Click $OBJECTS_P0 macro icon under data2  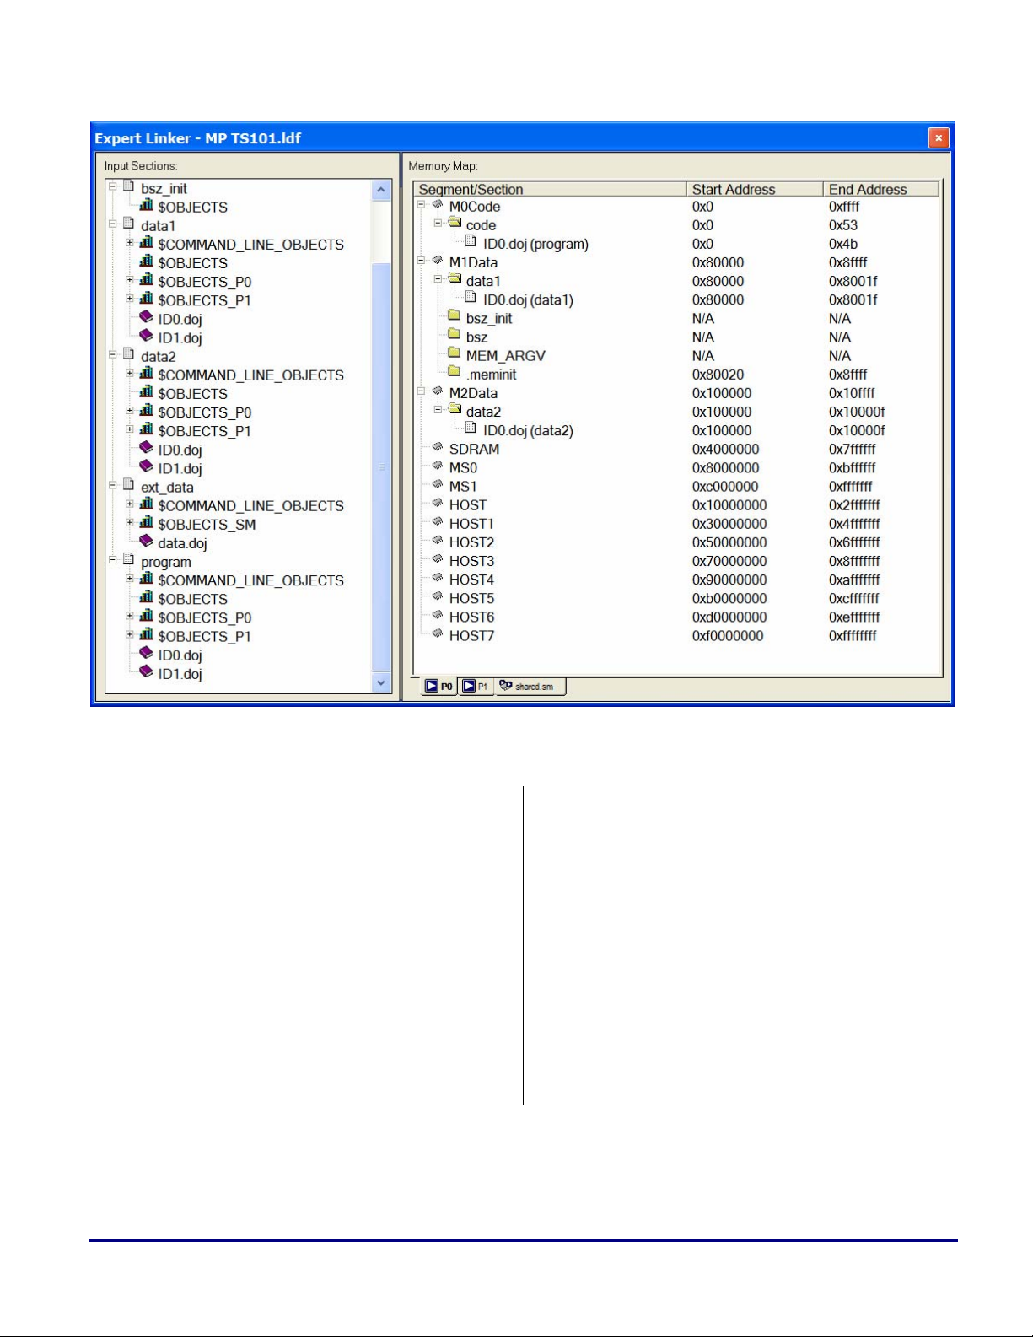tap(146, 411)
